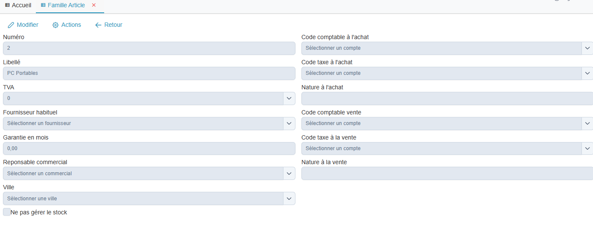The width and height of the screenshot is (593, 225).
Task: Click the back arrow icon beside Retour
Action: coord(98,25)
